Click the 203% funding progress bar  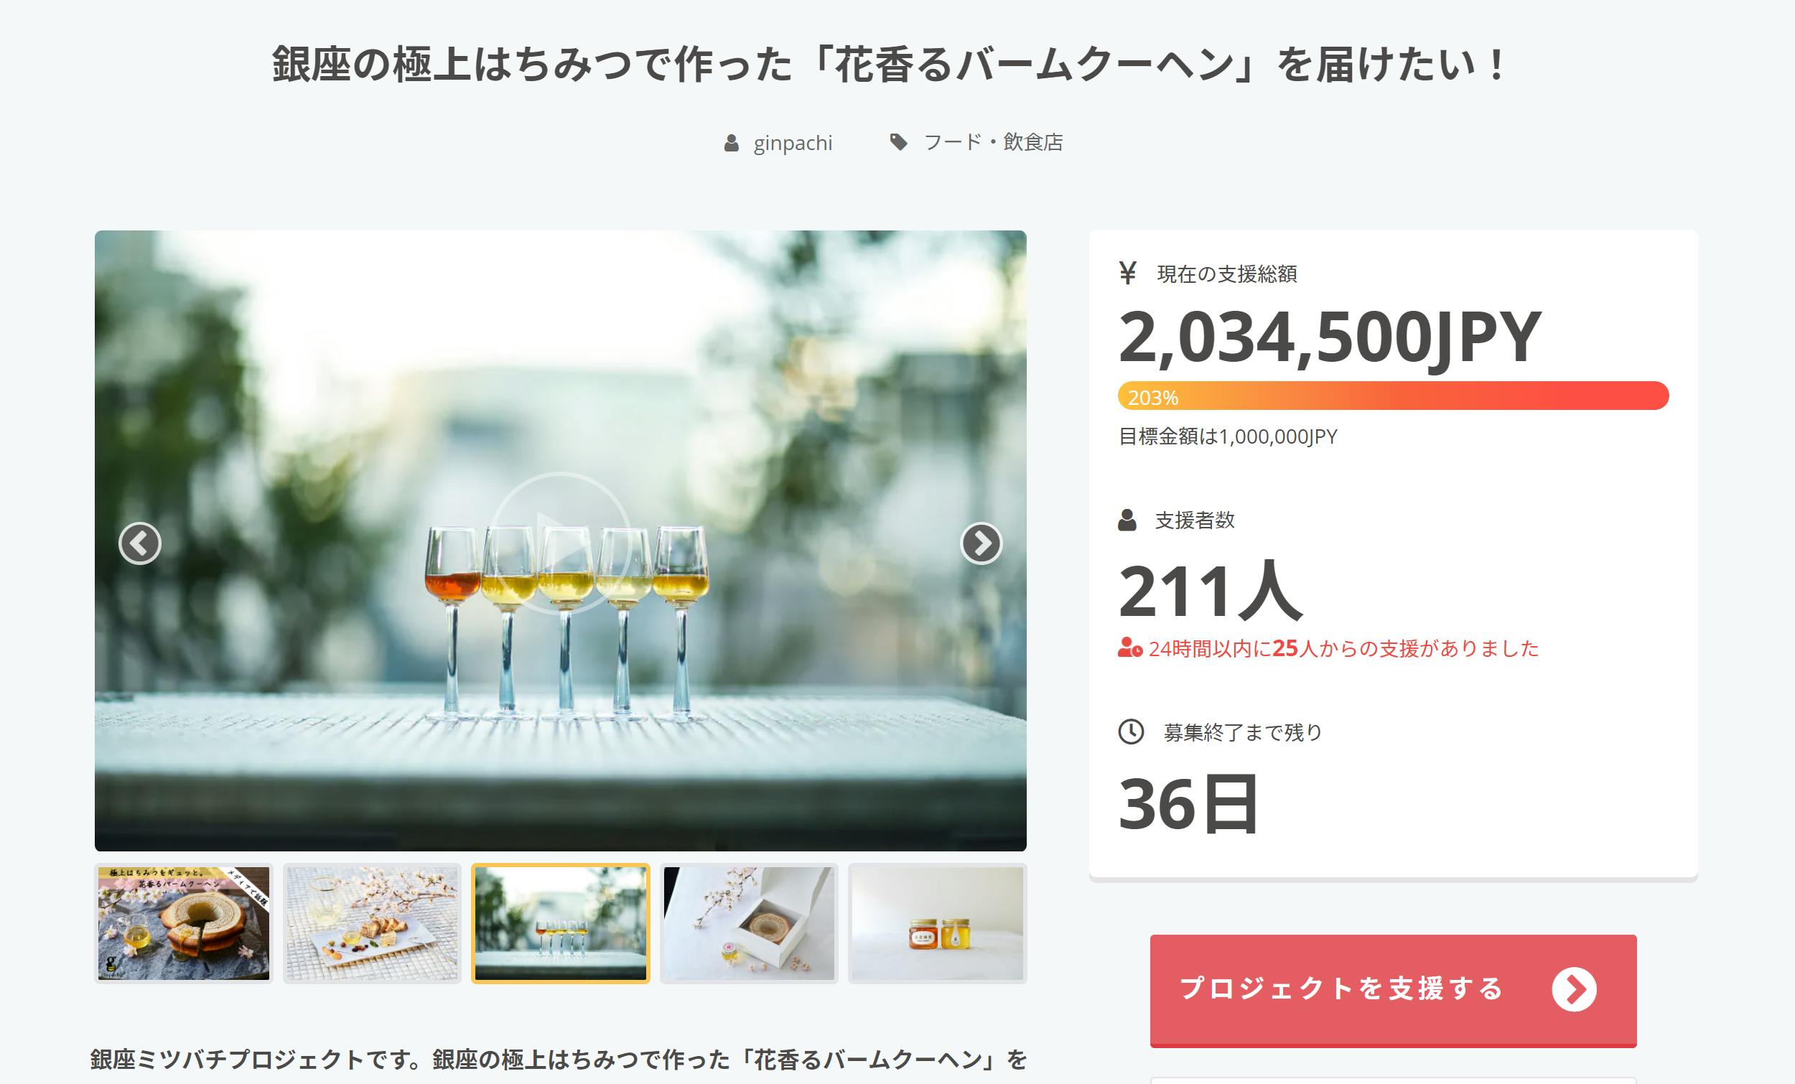[1393, 396]
